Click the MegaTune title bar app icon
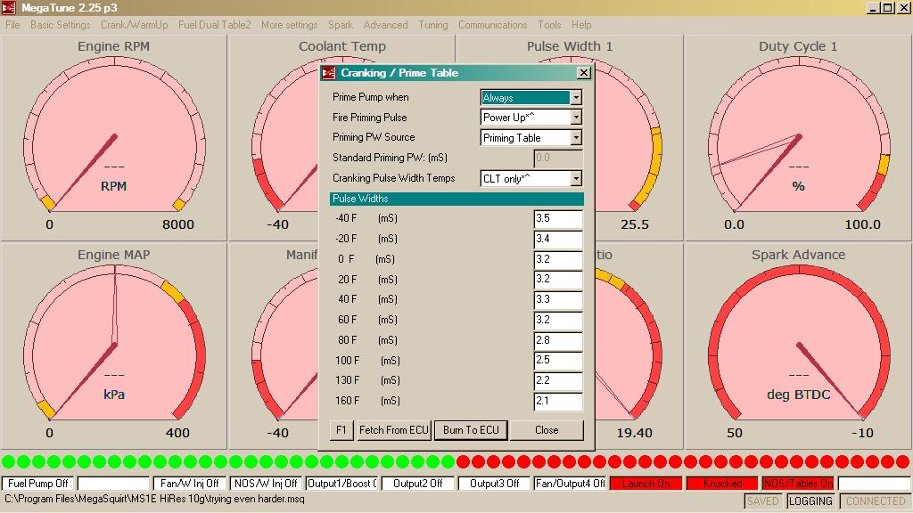Screen dimensions: 913x513 point(9,7)
